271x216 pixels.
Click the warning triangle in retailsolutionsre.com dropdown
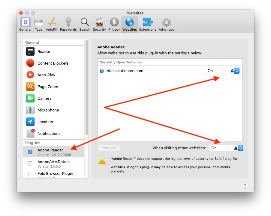click(232, 71)
